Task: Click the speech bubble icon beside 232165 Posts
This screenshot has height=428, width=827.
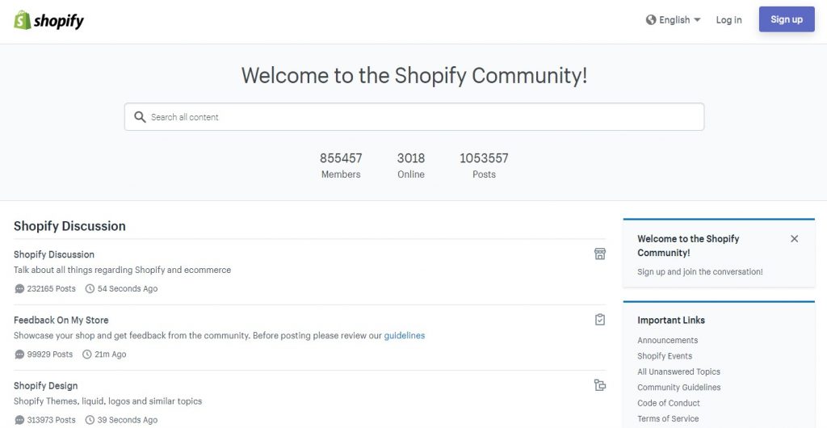Action: 19,289
